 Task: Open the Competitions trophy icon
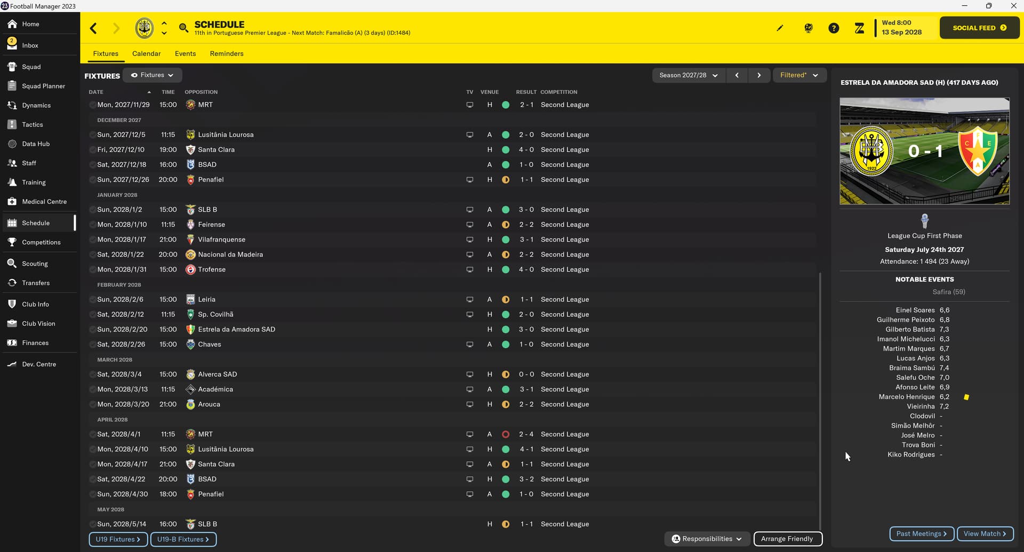point(12,242)
